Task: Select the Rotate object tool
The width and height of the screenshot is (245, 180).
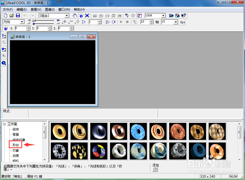Action: 81,16
